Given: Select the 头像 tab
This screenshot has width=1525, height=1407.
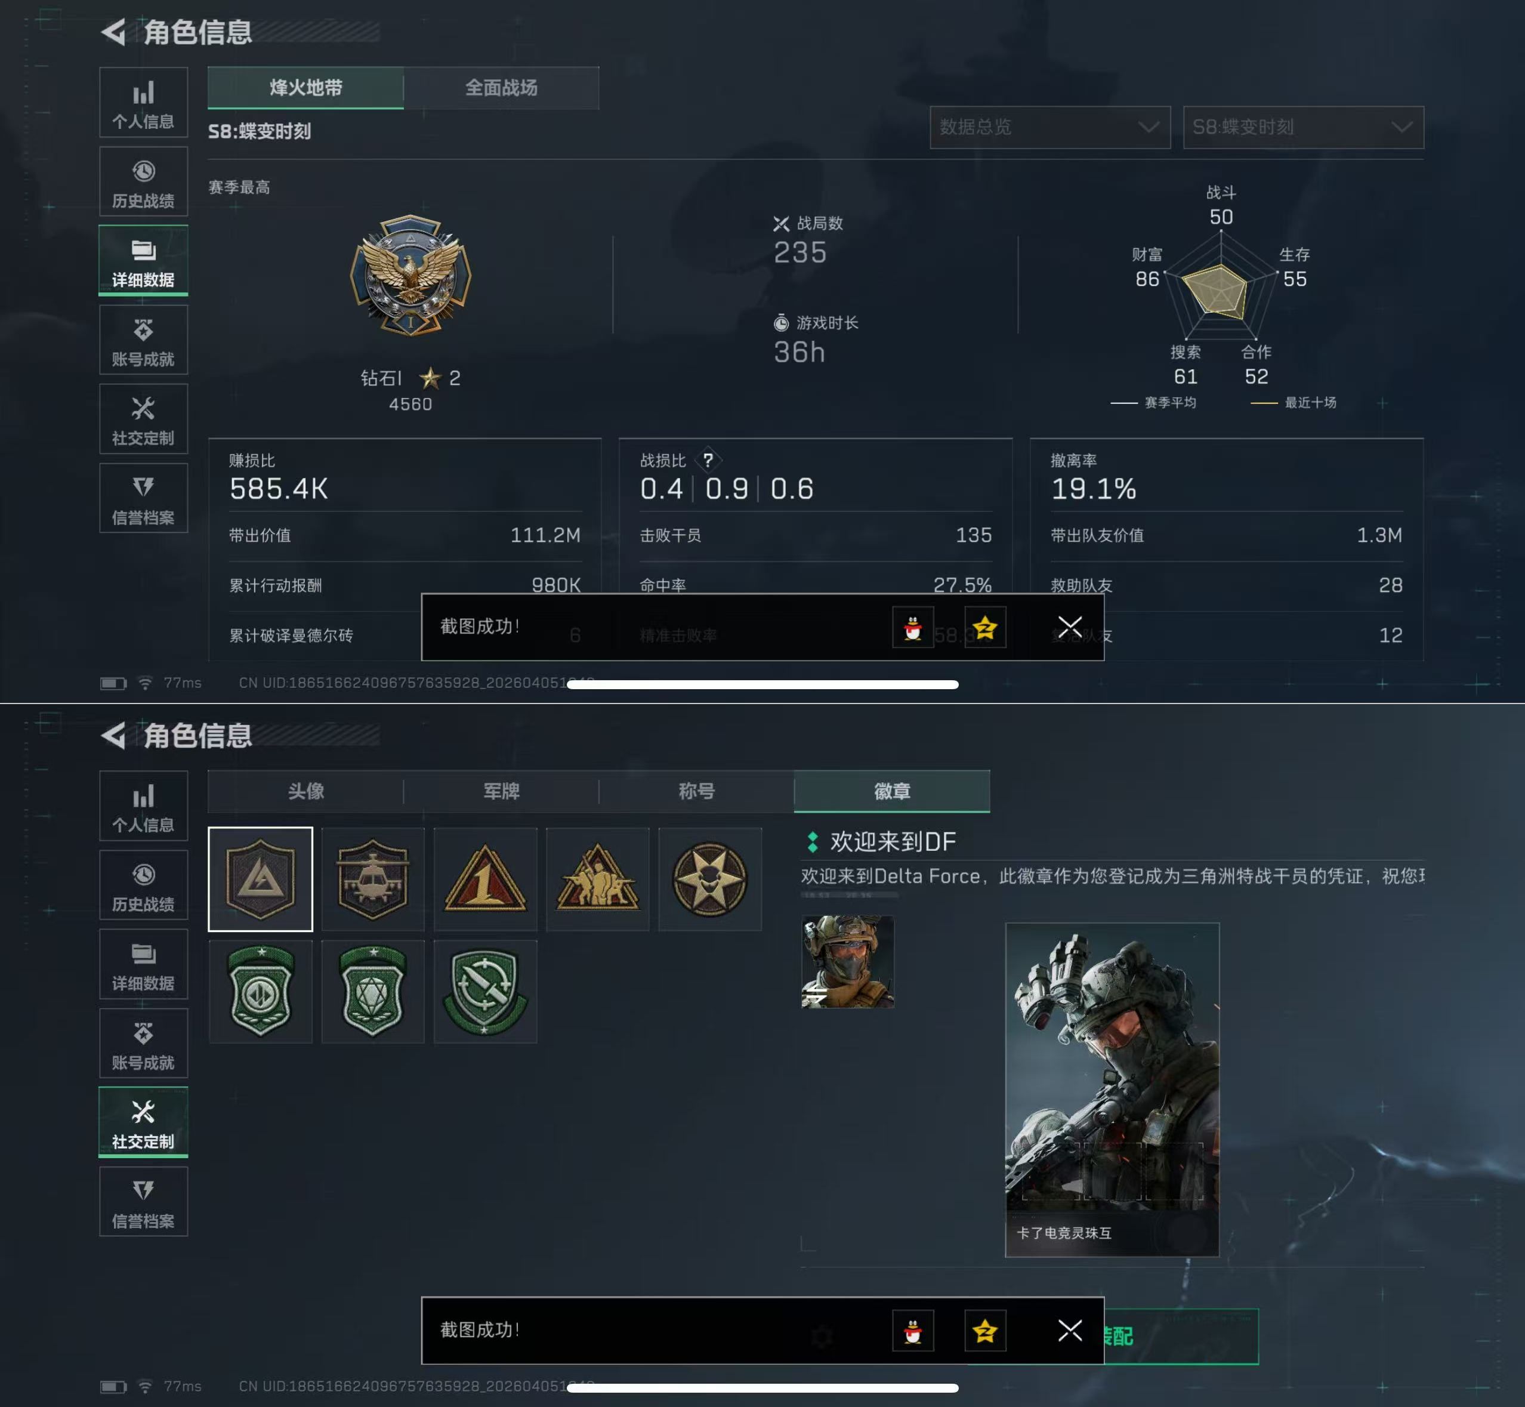Looking at the screenshot, I should coord(305,791).
